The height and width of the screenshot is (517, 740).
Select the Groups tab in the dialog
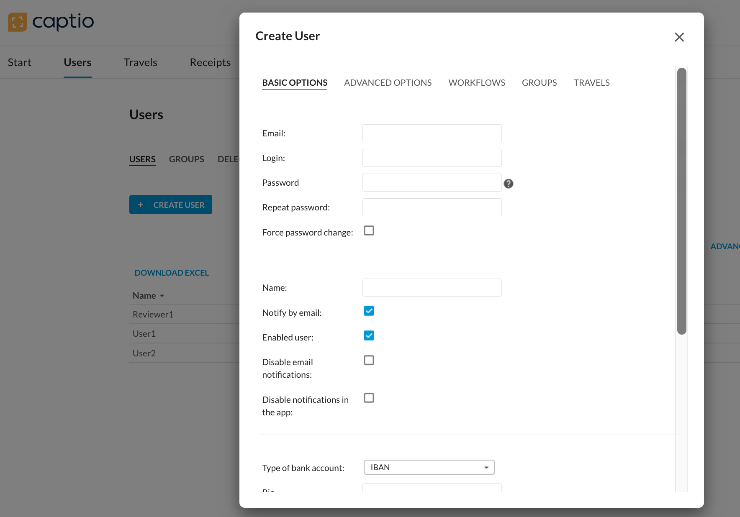539,83
